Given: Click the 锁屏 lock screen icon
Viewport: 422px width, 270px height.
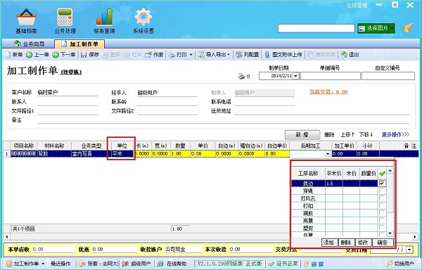Looking at the screenshot, I should pos(307,264).
